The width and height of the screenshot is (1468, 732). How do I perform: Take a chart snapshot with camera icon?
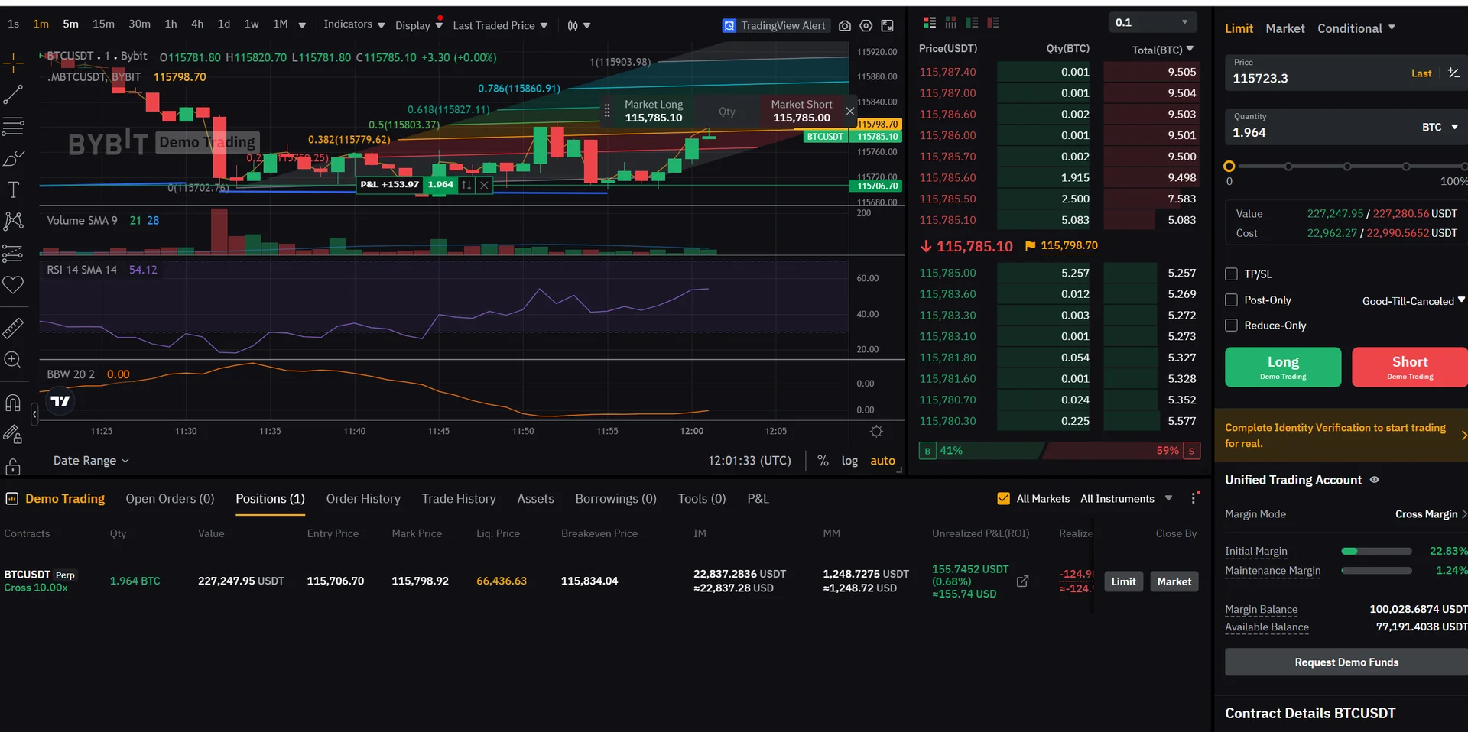[x=844, y=26]
